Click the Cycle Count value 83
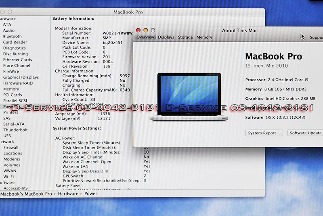323x216 pixels. 93,99
